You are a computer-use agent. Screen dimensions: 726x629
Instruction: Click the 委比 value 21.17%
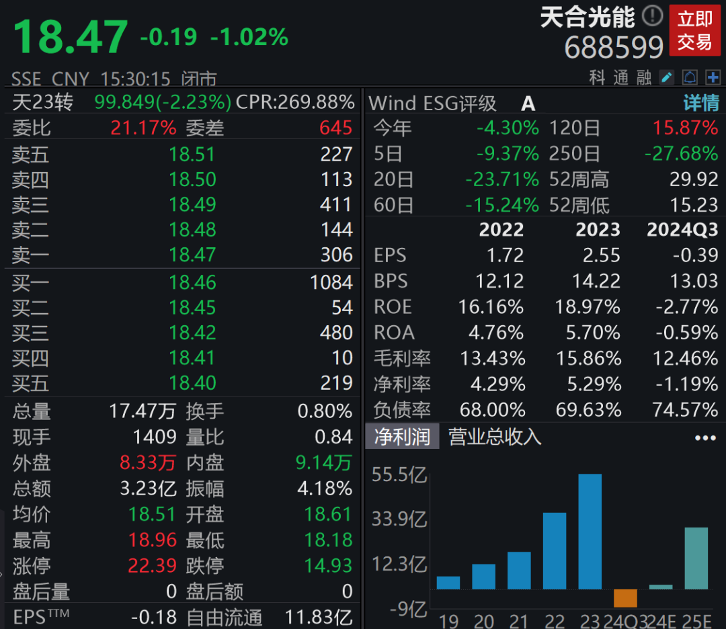click(144, 128)
